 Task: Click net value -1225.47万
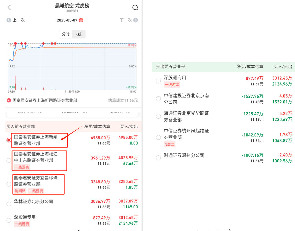point(252,114)
